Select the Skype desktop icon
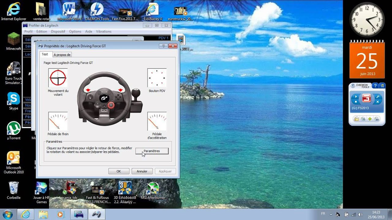Image resolution: width=392 pixels, height=220 pixels. (x=14, y=101)
